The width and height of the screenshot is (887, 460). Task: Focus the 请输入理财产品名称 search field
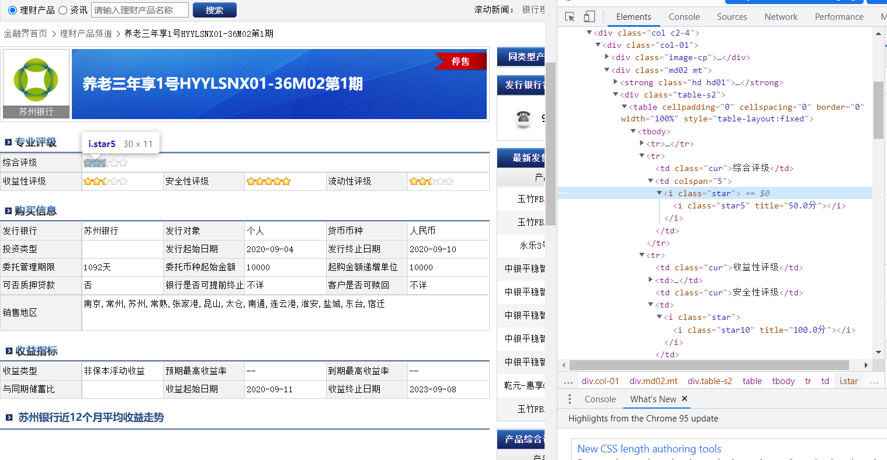pos(140,10)
